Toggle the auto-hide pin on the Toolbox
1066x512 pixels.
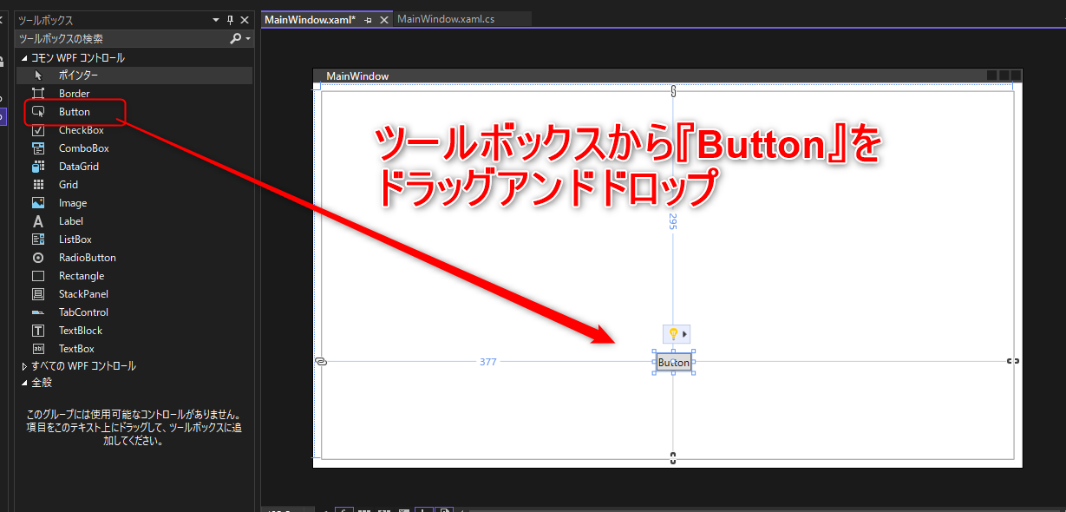[x=231, y=19]
